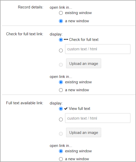
Task: Click the 'View full text' label text
Action: (80, 109)
